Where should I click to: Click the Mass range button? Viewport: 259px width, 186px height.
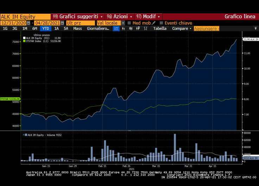(x=77, y=28)
